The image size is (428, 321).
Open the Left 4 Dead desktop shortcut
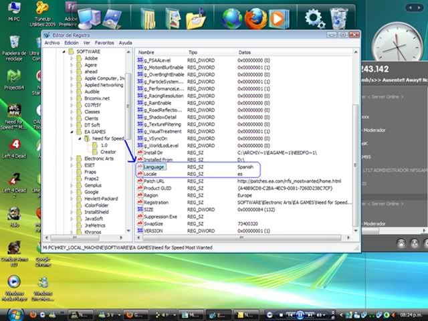point(14,148)
